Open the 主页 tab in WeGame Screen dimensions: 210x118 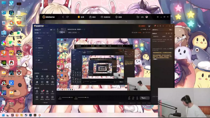[81, 17]
